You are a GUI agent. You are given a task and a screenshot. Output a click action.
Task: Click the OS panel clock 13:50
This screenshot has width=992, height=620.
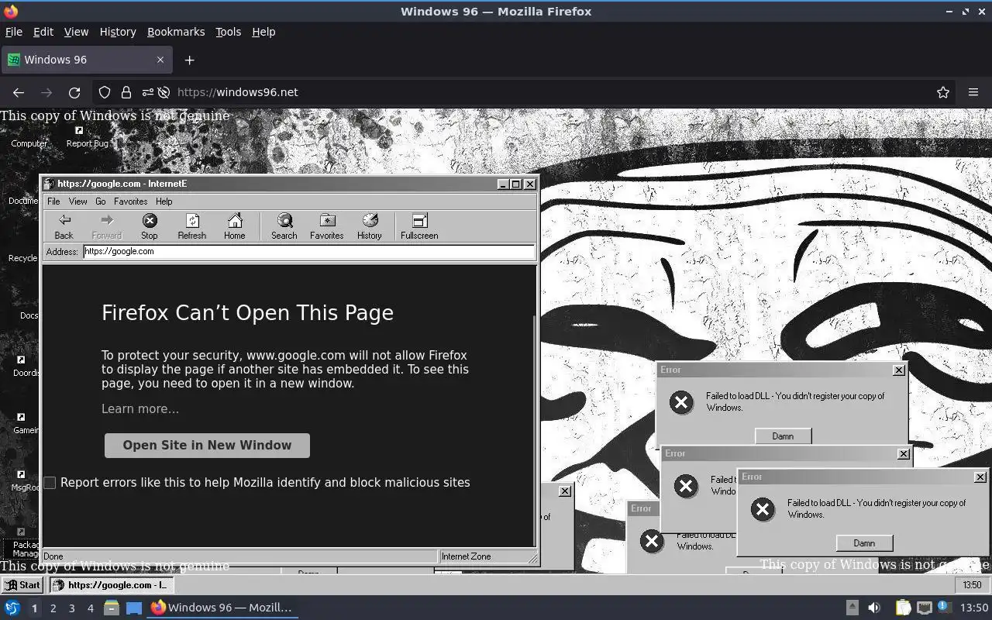973,608
